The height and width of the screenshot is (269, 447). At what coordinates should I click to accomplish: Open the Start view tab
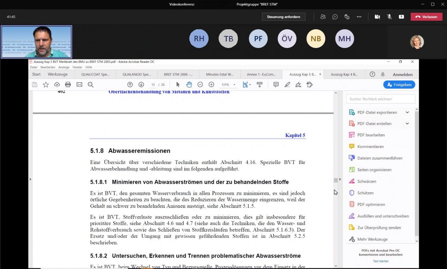[x=36, y=74]
